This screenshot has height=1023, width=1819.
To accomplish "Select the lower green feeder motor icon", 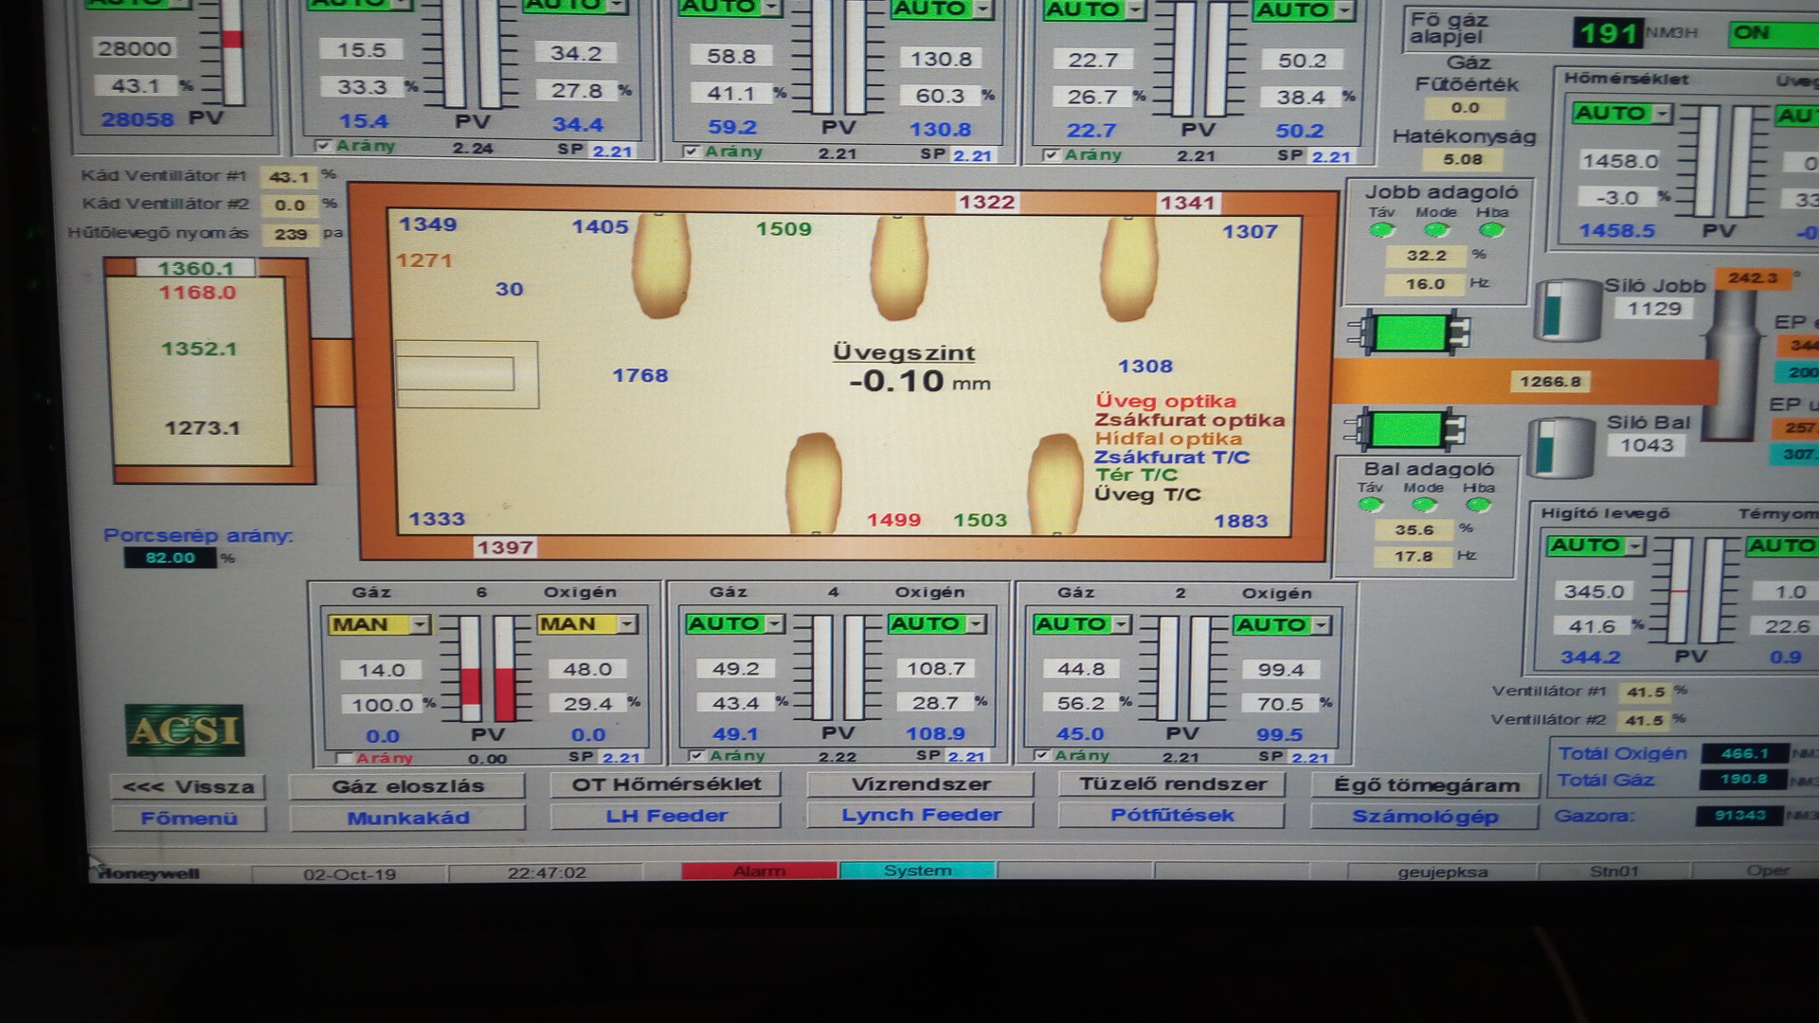I will pos(1406,429).
